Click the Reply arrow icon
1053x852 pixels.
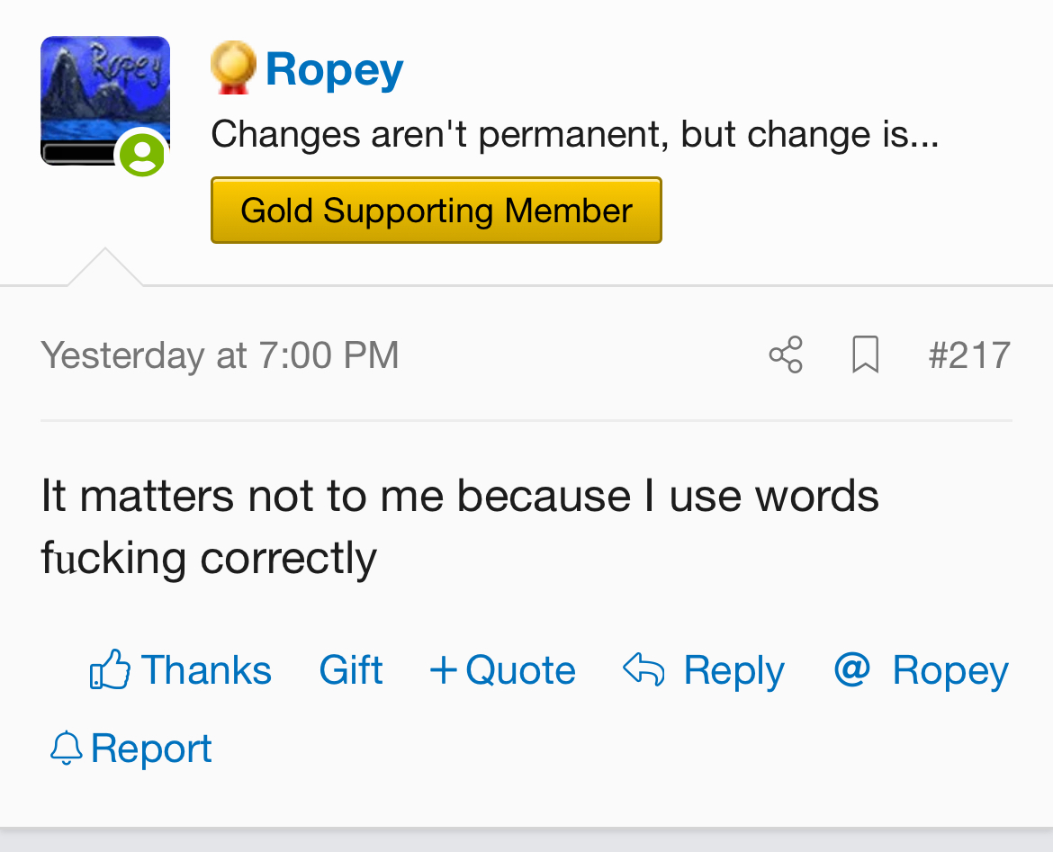tap(643, 670)
